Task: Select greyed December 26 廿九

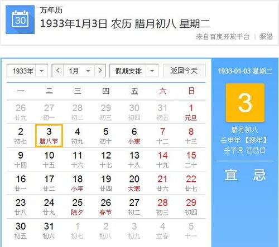Action: [x=21, y=112]
